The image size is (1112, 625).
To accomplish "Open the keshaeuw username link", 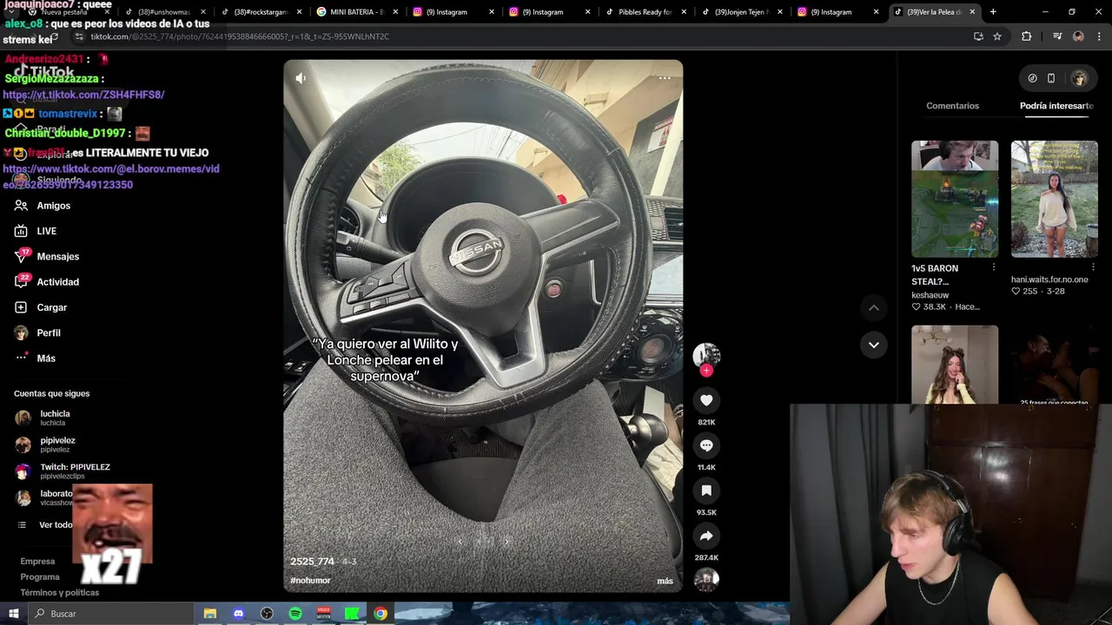I will tap(930, 295).
